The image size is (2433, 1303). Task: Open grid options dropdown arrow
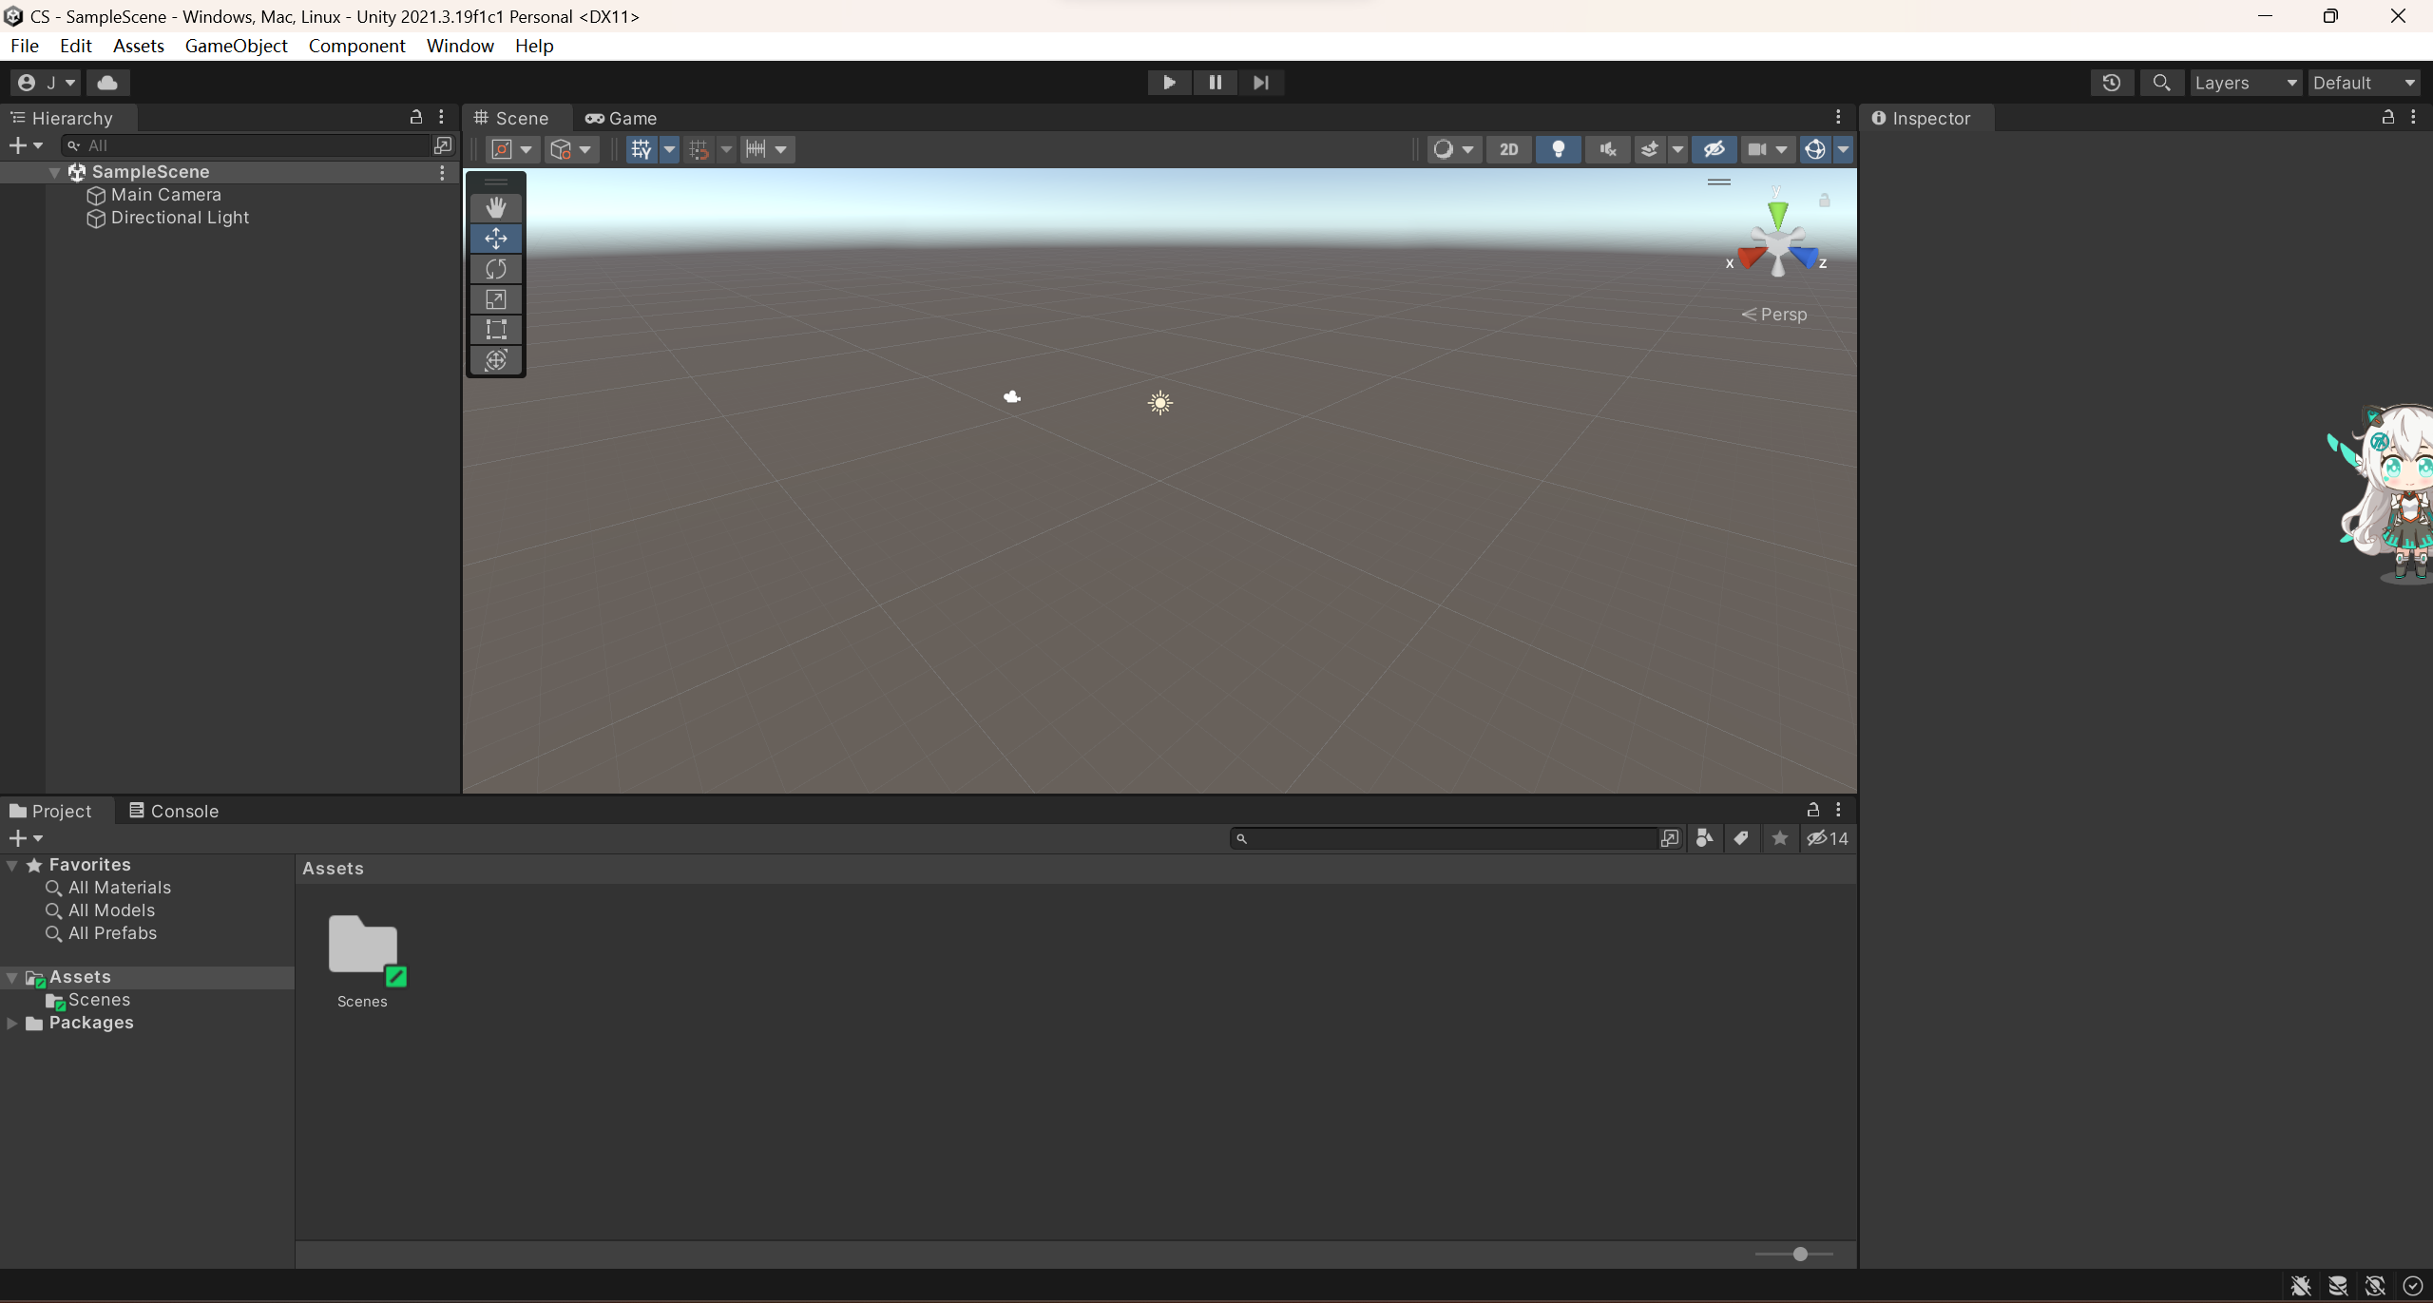coord(669,149)
